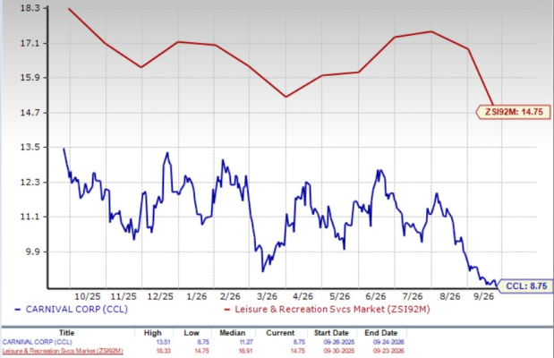Open the Leisure & Recreation Svcs Market table link
The image size is (554, 358).
click(63, 351)
